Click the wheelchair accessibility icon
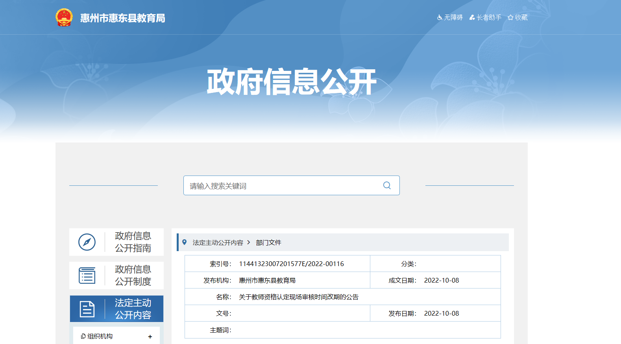Screen dimensions: 621x344 (x=440, y=18)
